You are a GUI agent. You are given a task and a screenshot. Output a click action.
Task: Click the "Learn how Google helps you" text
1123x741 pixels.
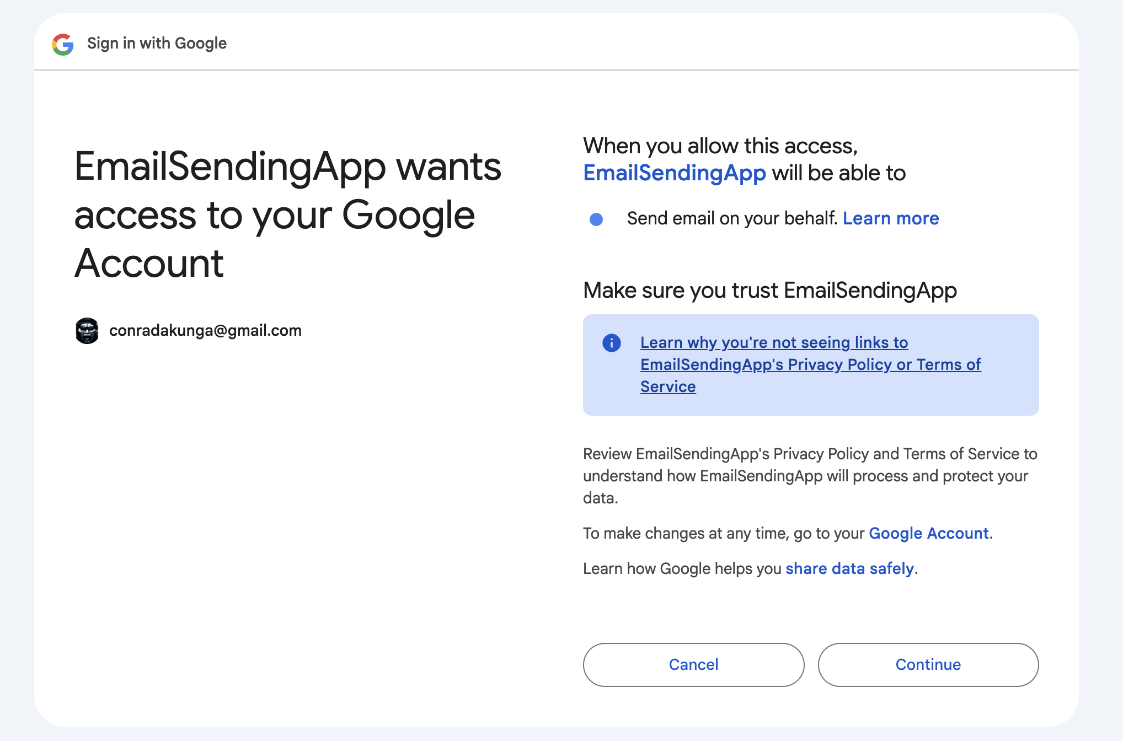(x=683, y=568)
